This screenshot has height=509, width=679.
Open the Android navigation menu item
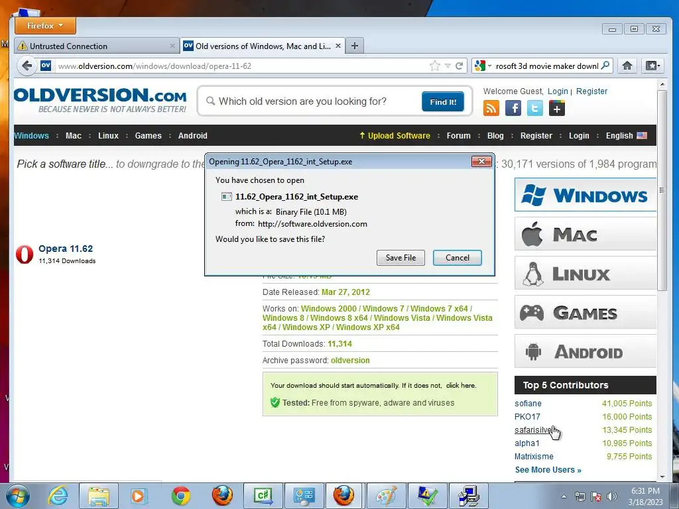[193, 135]
